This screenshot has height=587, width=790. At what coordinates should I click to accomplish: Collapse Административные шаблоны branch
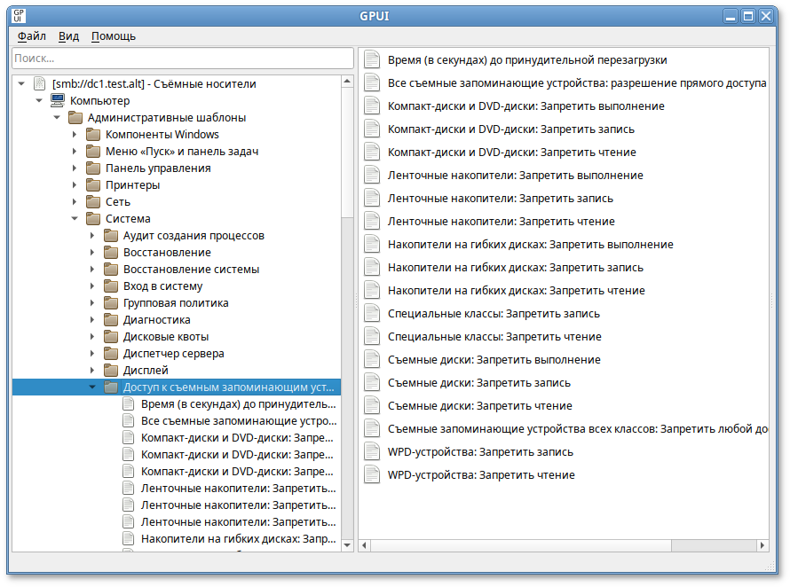57,118
